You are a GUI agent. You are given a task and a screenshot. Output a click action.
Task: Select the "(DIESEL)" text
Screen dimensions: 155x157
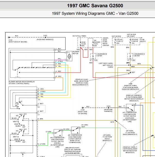point(57,143)
